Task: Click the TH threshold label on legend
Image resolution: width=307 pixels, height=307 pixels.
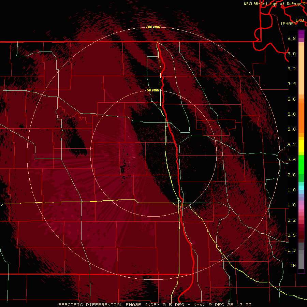Action: tap(293, 266)
